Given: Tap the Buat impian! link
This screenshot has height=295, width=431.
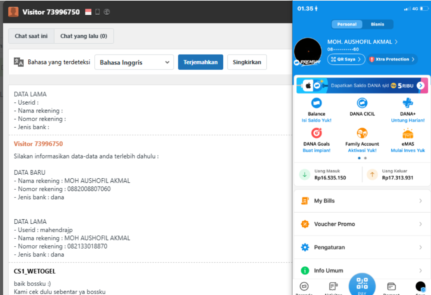Looking at the screenshot, I should (x=316, y=150).
